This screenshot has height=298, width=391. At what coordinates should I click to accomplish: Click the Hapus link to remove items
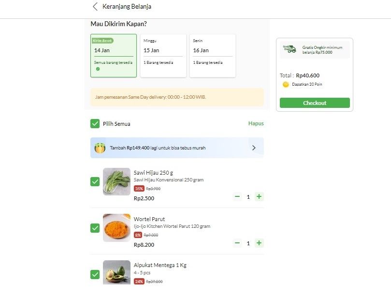pyautogui.click(x=256, y=123)
